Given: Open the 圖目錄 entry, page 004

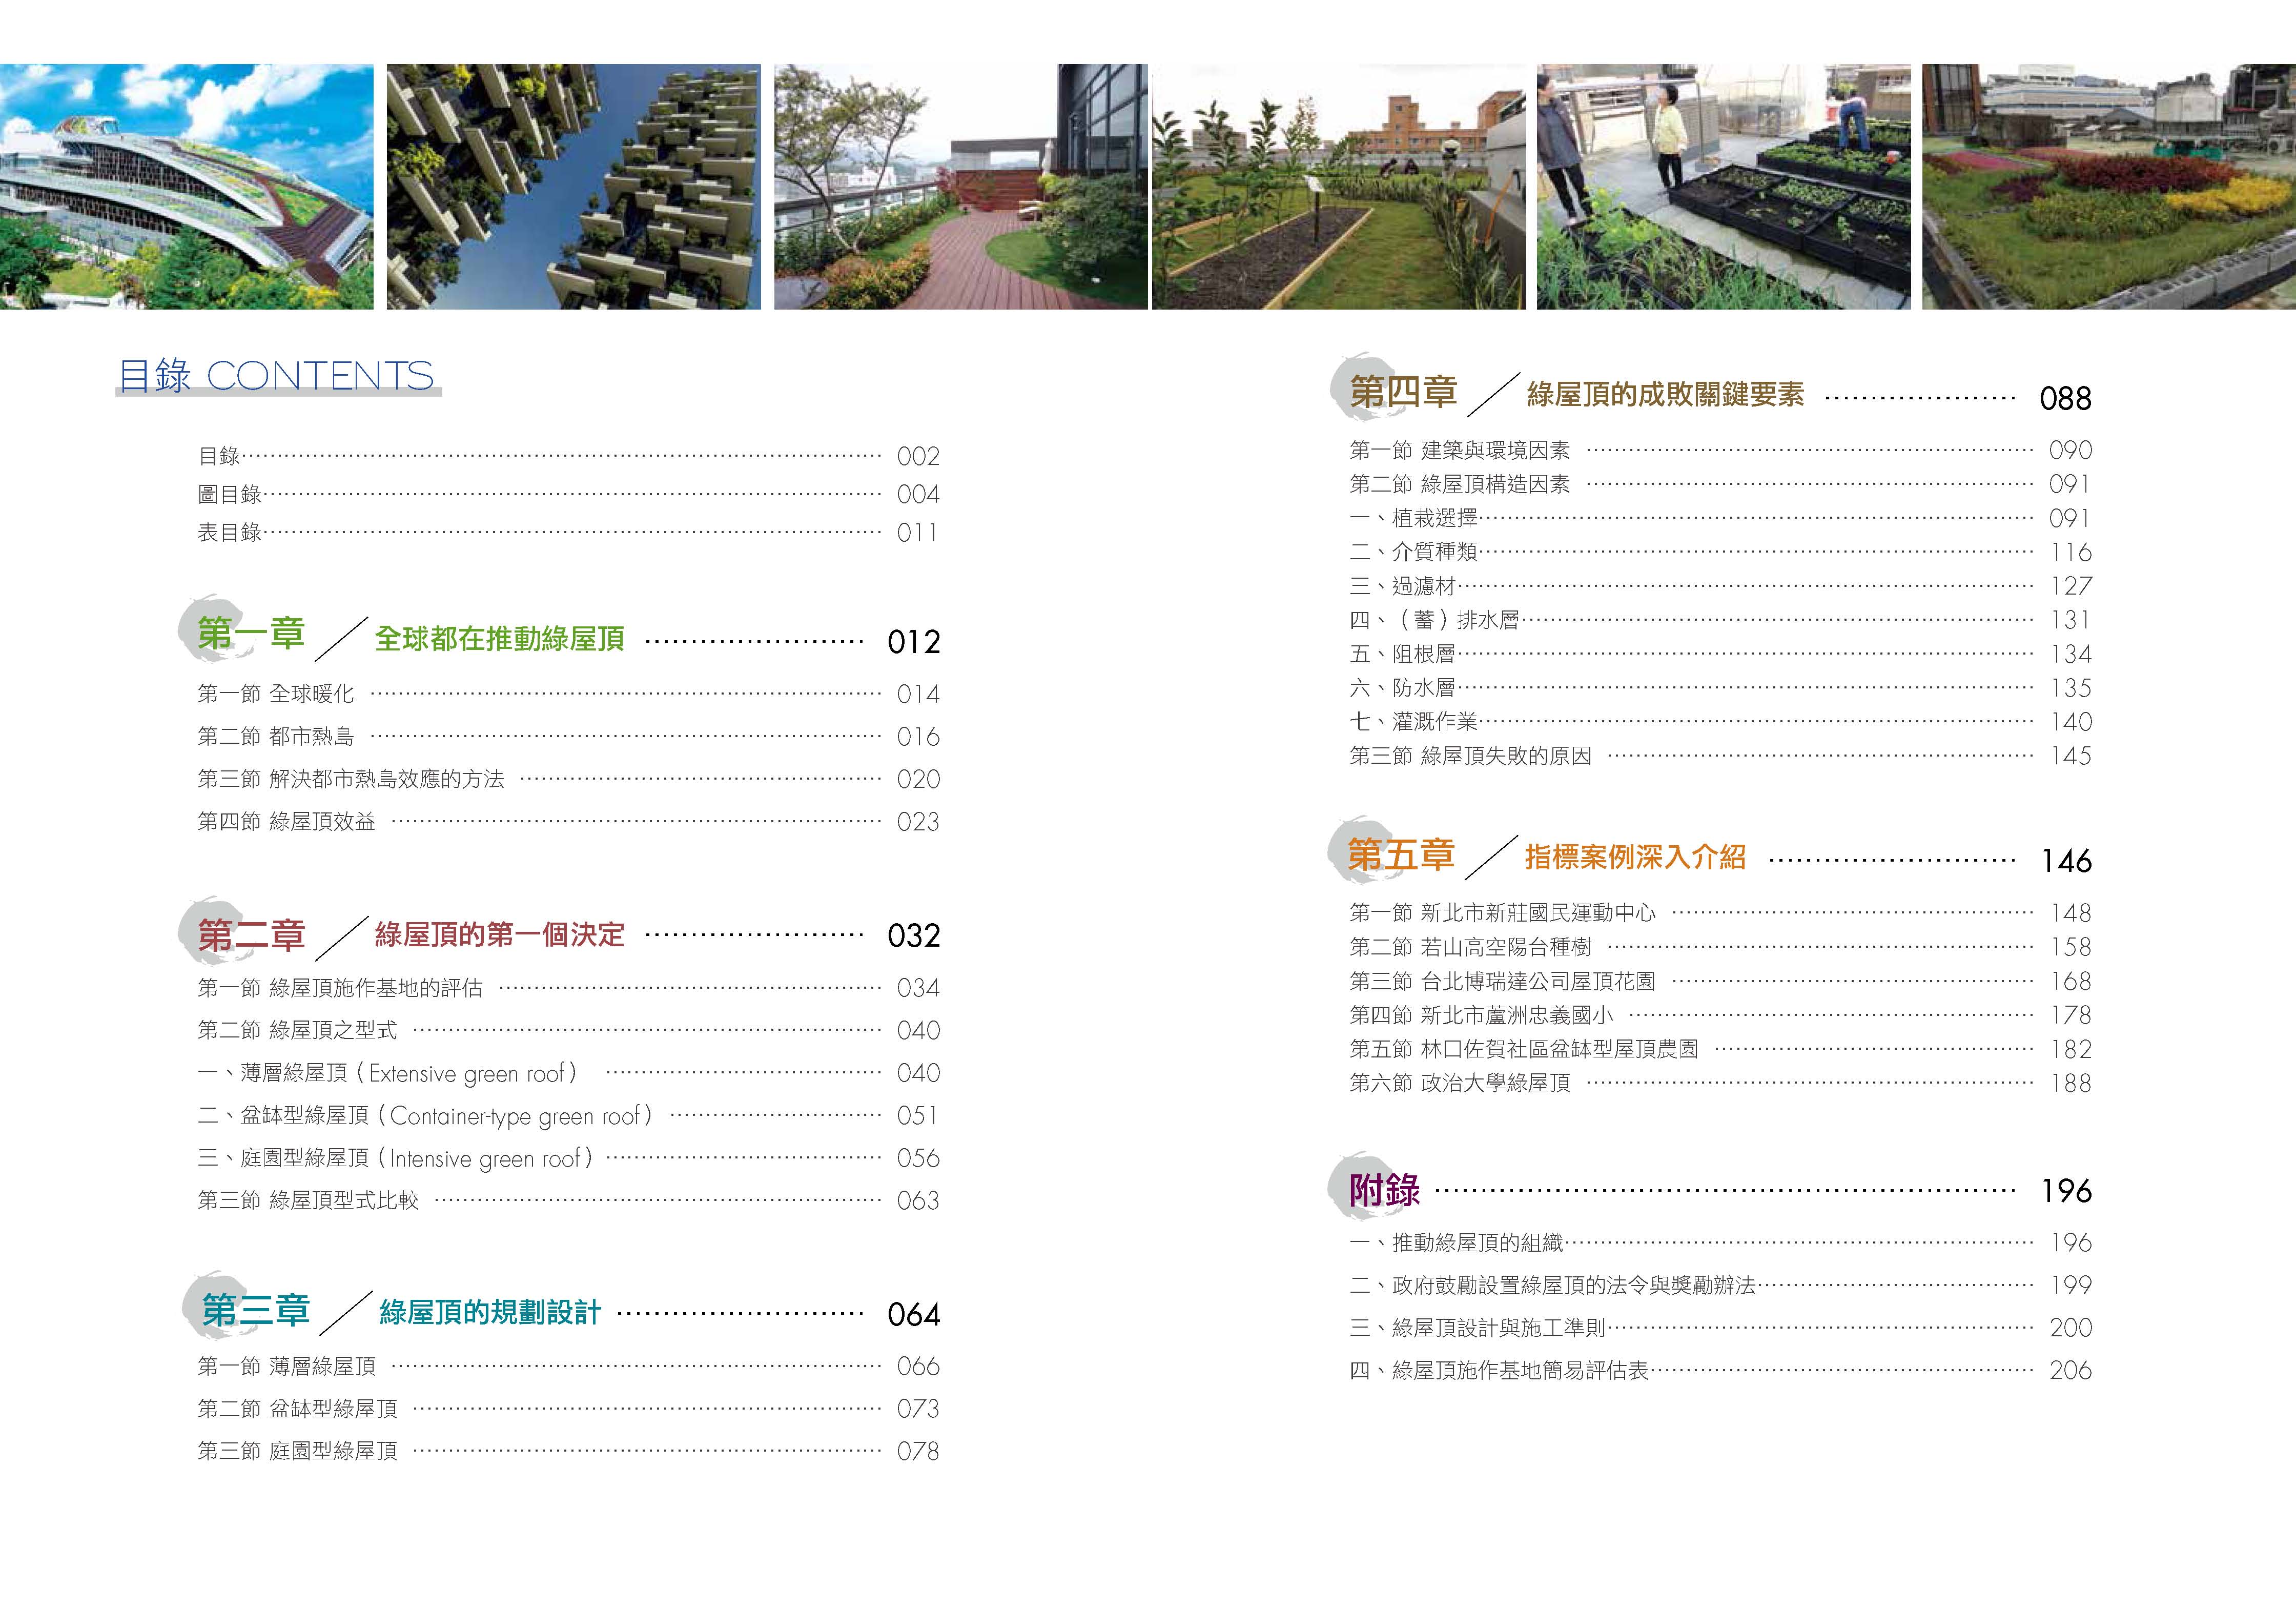Looking at the screenshot, I should (568, 494).
